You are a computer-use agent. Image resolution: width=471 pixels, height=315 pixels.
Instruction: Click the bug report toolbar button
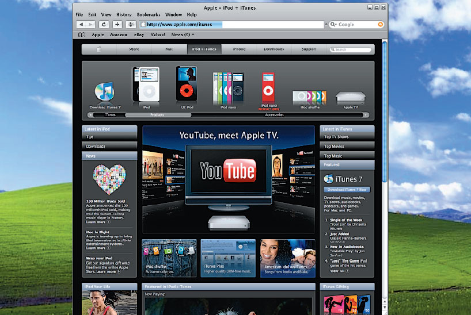click(x=131, y=24)
